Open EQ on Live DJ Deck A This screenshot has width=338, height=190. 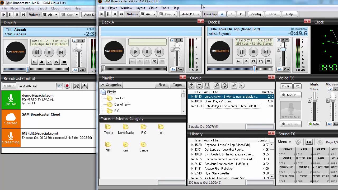(x=57, y=62)
